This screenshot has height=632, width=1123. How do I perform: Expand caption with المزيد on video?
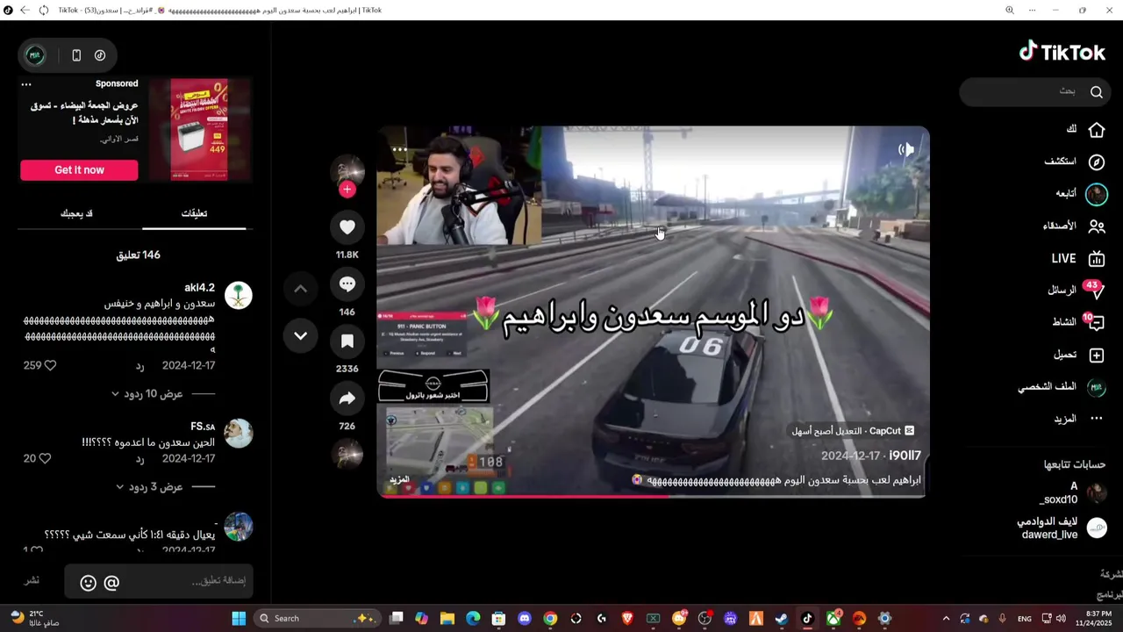(x=399, y=480)
